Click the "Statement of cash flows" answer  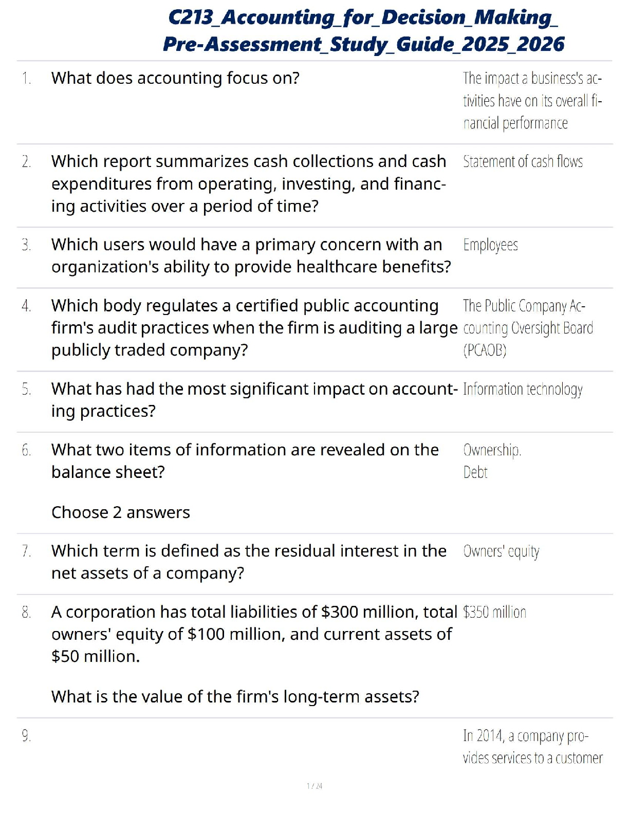(x=523, y=162)
